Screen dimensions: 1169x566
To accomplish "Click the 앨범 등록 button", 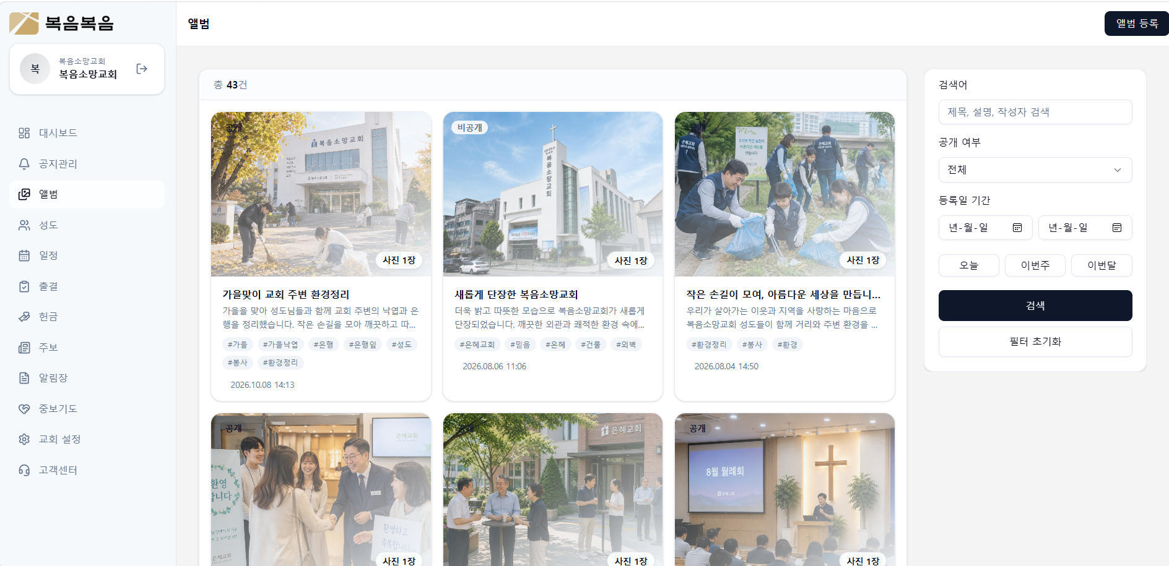I will tap(1137, 24).
